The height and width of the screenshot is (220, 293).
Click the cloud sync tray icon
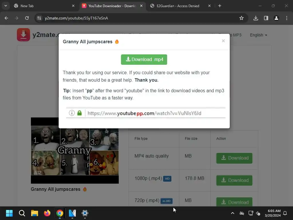pyautogui.click(x=242, y=213)
